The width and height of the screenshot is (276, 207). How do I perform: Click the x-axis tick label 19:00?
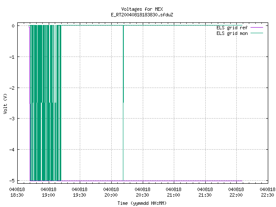click(x=48, y=195)
